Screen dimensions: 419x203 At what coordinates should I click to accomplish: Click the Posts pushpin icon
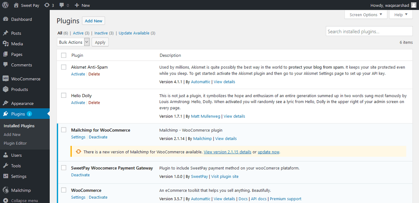6,33
